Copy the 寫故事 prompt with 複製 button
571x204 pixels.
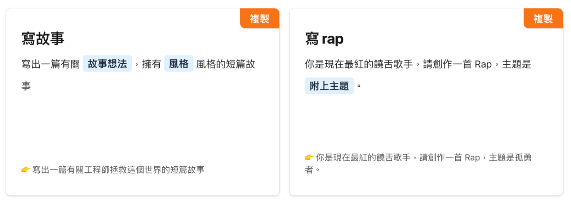(x=260, y=18)
